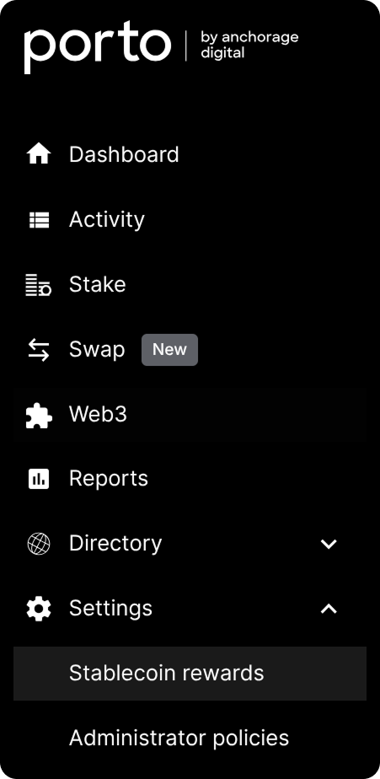Click the Stake coins icon
This screenshot has height=779, width=380.
pyautogui.click(x=39, y=285)
